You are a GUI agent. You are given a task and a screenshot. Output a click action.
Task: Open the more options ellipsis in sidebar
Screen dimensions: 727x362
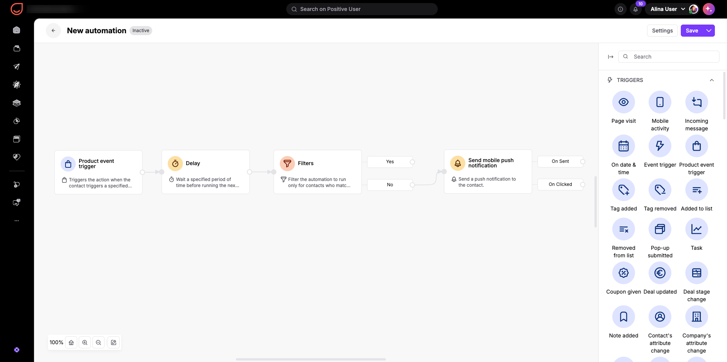pos(17,220)
